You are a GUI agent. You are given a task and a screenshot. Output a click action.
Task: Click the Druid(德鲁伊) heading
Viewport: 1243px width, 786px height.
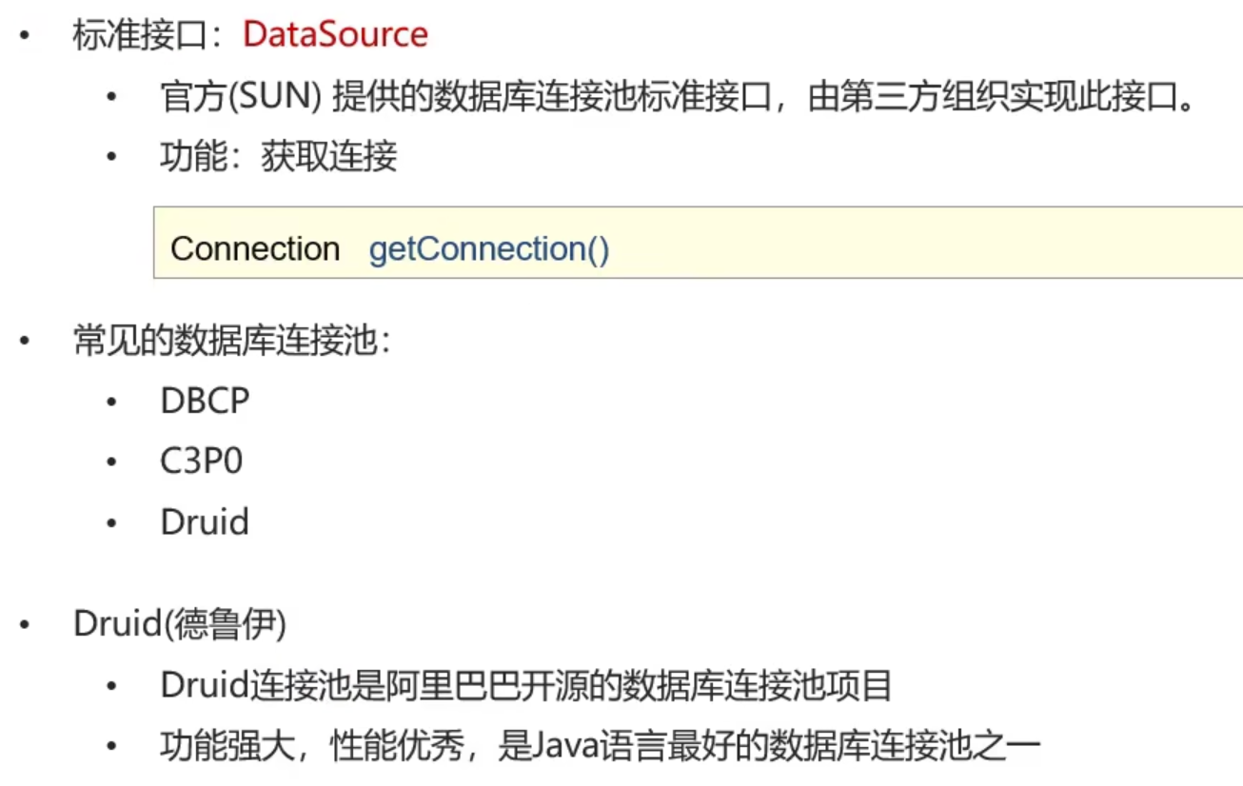181,625
